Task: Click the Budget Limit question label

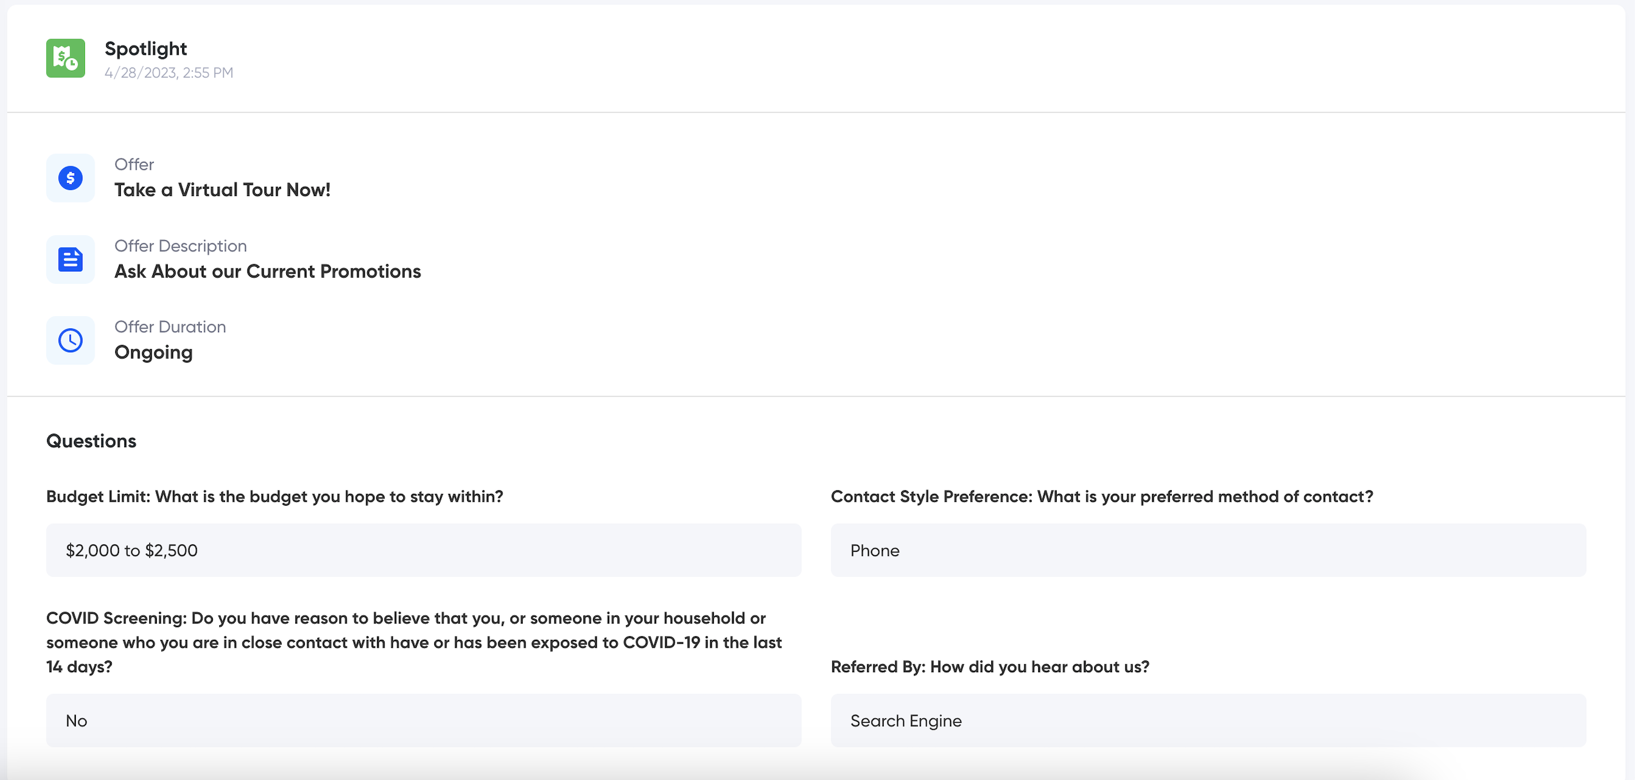Action: 275,497
